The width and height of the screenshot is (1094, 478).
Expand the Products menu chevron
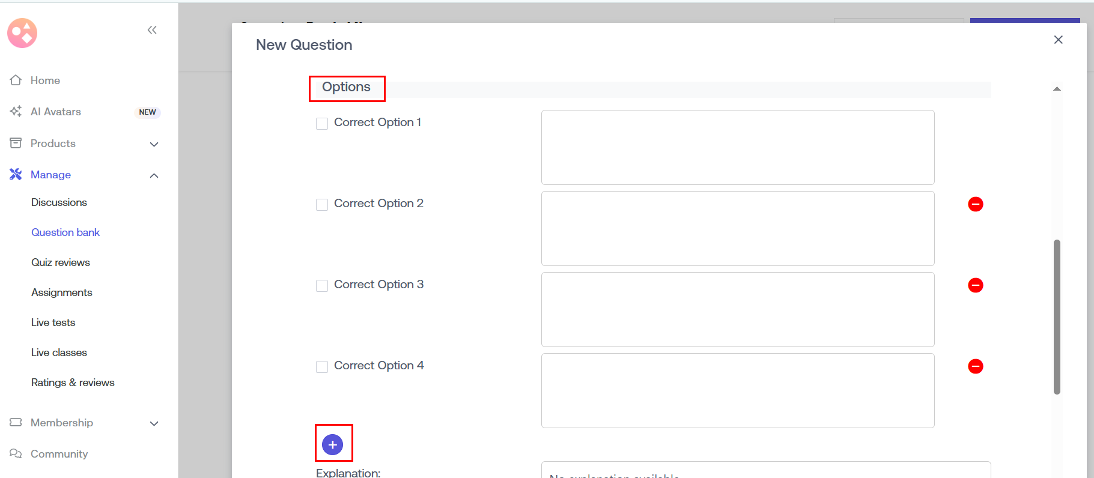pos(154,144)
